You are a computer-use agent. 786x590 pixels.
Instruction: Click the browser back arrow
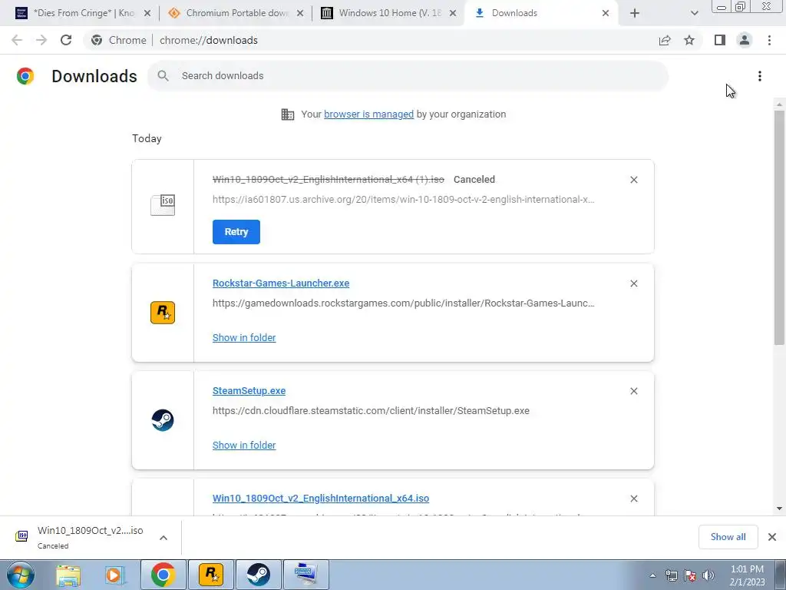point(17,40)
